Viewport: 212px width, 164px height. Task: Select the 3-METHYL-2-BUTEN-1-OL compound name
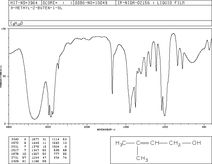36,8
